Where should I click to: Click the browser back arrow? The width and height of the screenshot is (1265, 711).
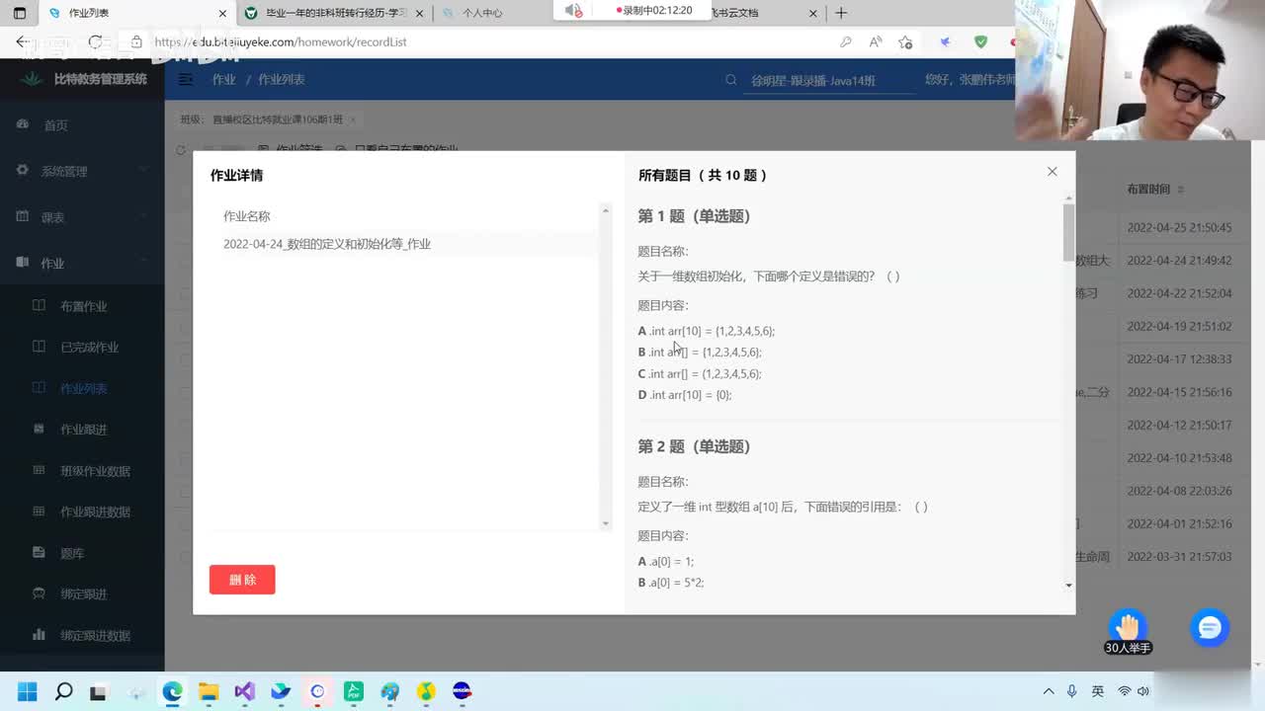pyautogui.click(x=22, y=41)
